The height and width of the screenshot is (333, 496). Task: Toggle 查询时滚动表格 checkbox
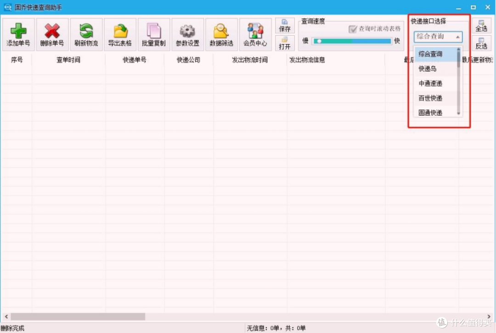coord(352,29)
